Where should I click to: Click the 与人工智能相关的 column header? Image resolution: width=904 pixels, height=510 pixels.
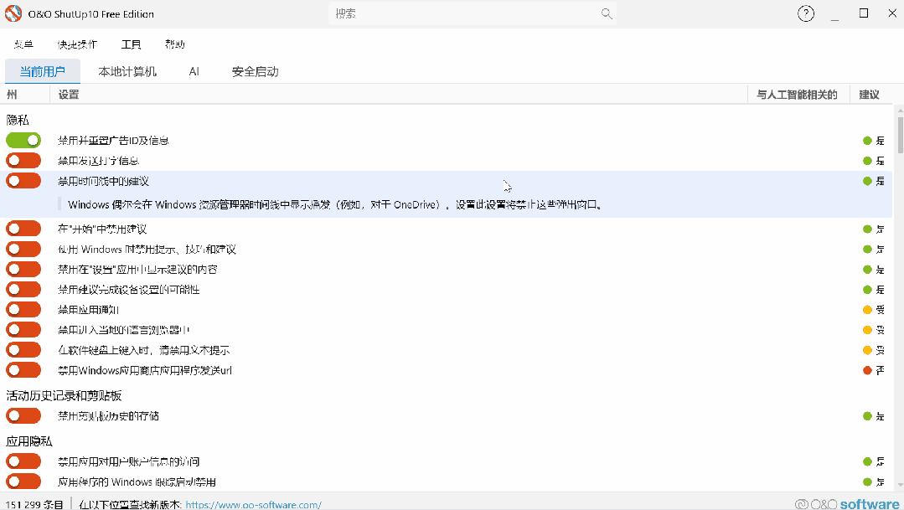797,95
